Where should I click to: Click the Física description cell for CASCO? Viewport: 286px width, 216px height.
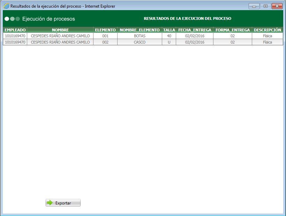pyautogui.click(x=267, y=42)
